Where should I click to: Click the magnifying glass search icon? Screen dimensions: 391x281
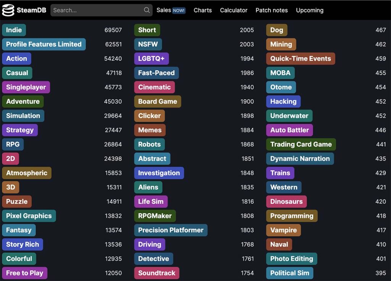(147, 10)
